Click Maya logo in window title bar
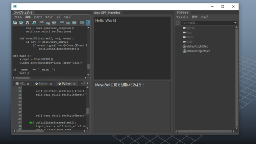 (x=15, y=6)
